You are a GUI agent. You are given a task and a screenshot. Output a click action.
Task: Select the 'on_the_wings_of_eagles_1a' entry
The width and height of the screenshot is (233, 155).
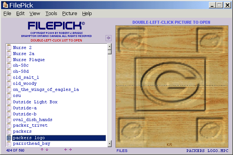(x=46, y=89)
